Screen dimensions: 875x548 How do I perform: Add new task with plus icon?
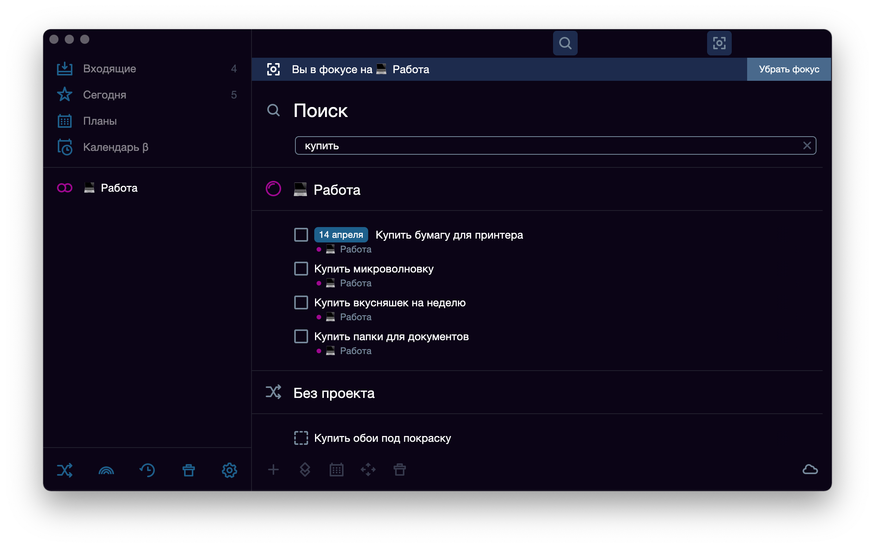(273, 469)
